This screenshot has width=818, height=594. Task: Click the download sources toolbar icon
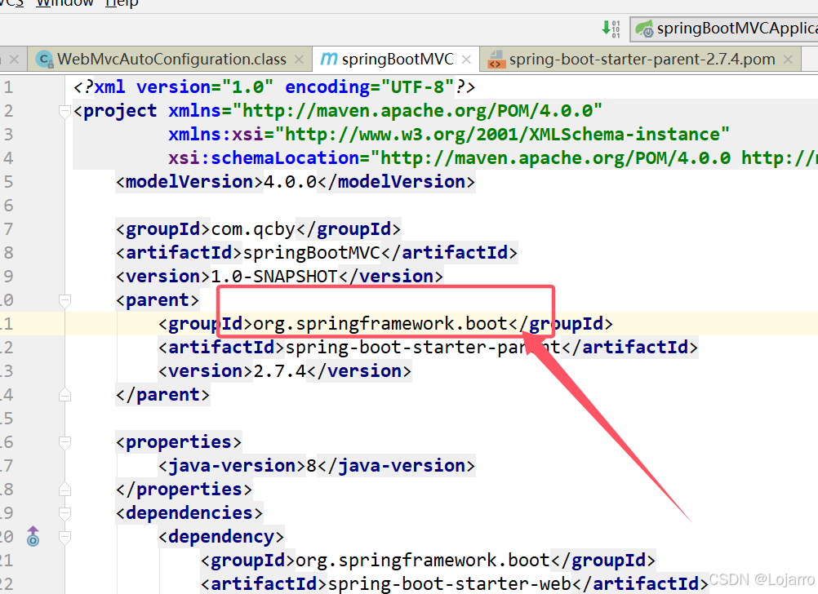[x=611, y=29]
